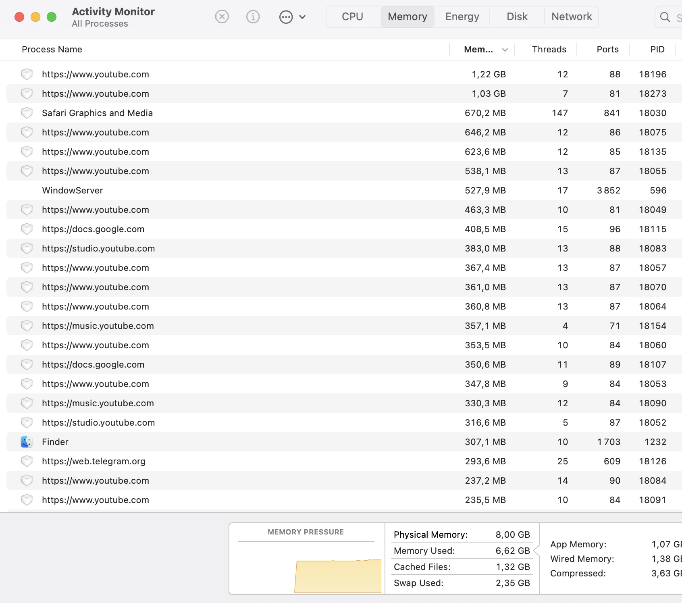Click shield icon for Safari Graphics and Media
The image size is (682, 603).
[x=27, y=113]
